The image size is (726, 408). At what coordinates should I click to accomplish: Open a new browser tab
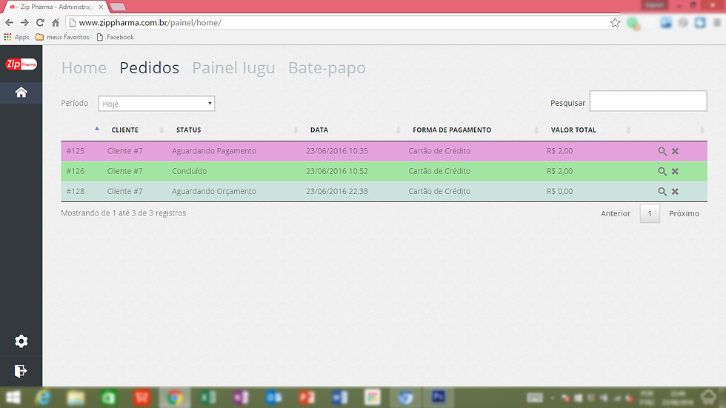[x=118, y=7]
